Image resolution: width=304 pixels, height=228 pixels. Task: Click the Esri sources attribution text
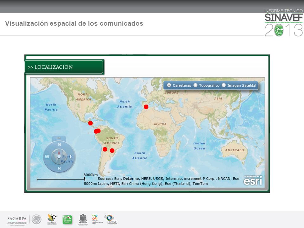pyautogui.click(x=168, y=181)
